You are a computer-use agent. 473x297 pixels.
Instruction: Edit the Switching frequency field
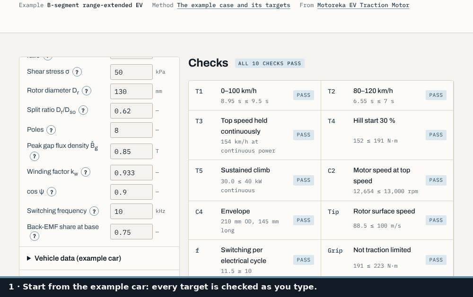click(x=131, y=212)
